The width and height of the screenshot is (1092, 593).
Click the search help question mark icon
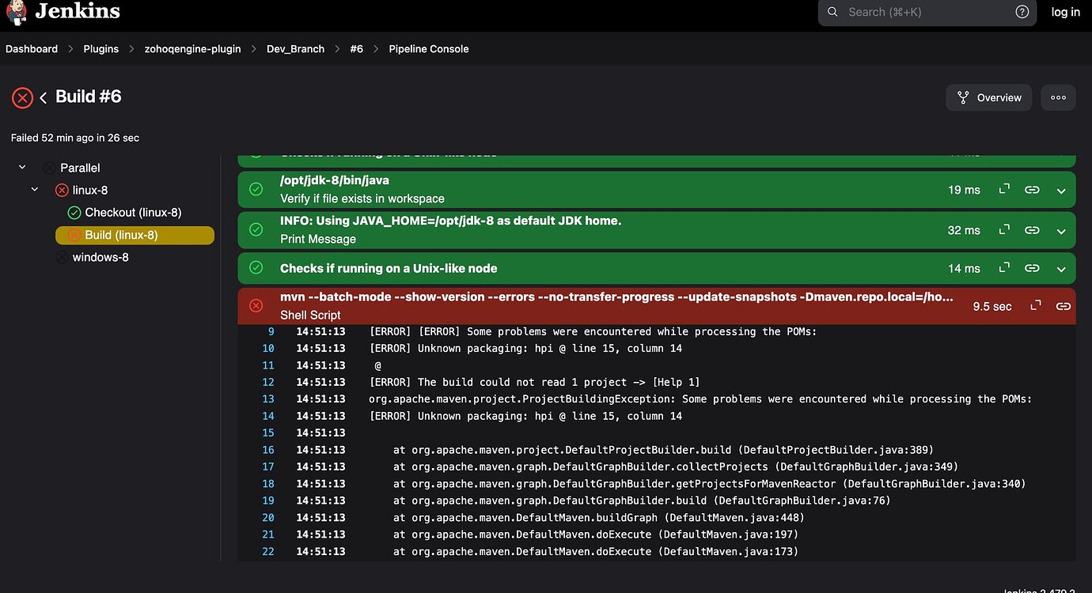coord(1022,12)
